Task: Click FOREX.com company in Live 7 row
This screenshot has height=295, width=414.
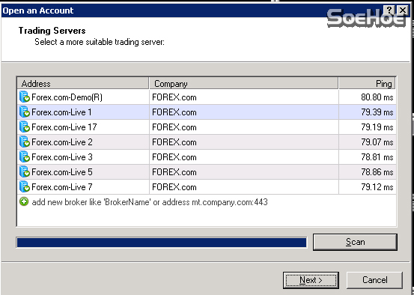Action: coord(174,188)
